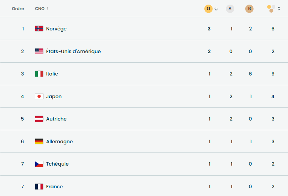Viewport: 288px width, 196px height.
Task: Open the total medals sort chevrons
Action: click(x=279, y=9)
